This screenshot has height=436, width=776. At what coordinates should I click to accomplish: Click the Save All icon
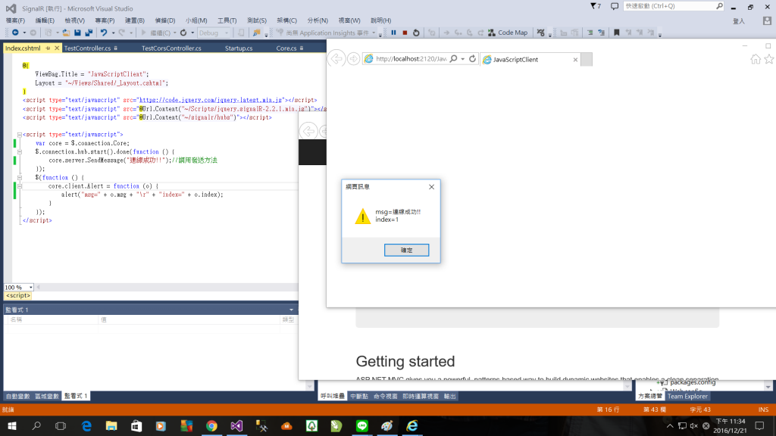(x=89, y=33)
